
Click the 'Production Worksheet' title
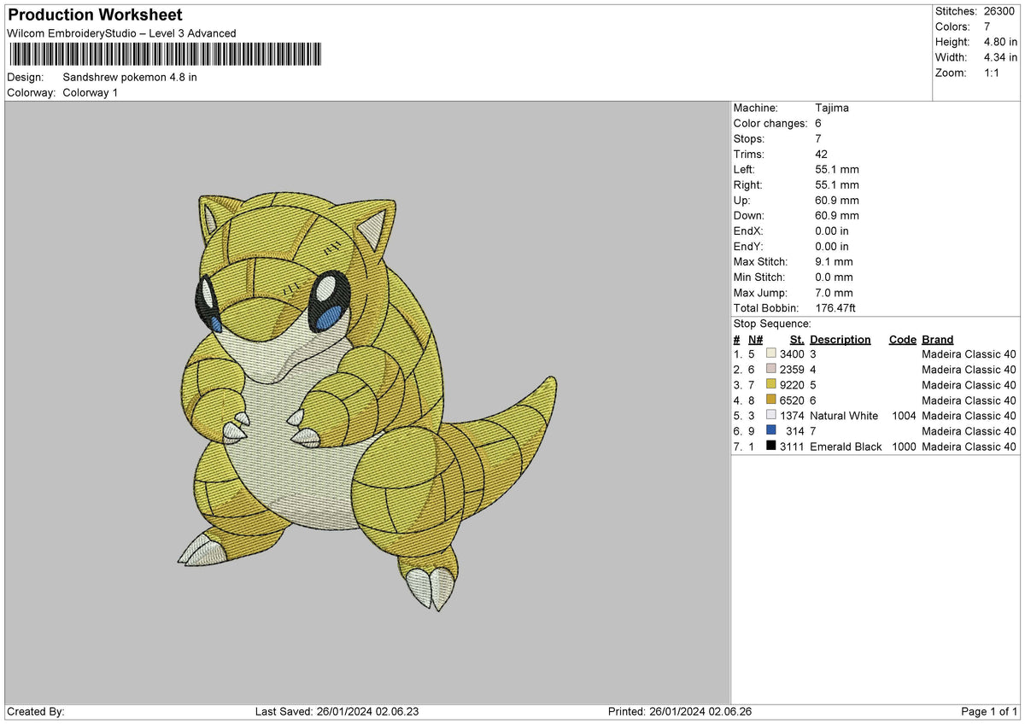click(x=95, y=15)
